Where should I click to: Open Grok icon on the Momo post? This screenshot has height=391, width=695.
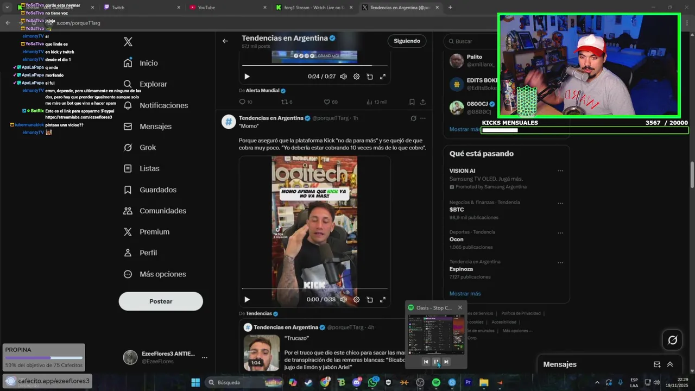[x=413, y=118]
